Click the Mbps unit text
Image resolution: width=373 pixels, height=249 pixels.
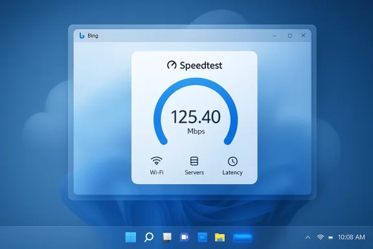tap(196, 131)
